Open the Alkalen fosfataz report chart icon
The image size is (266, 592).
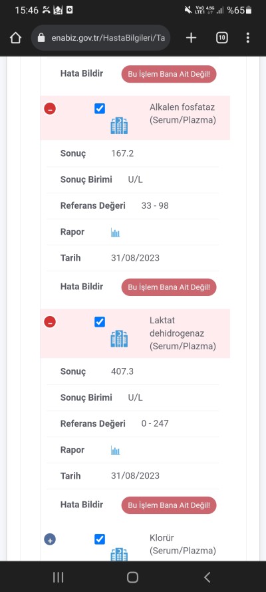[x=115, y=232]
